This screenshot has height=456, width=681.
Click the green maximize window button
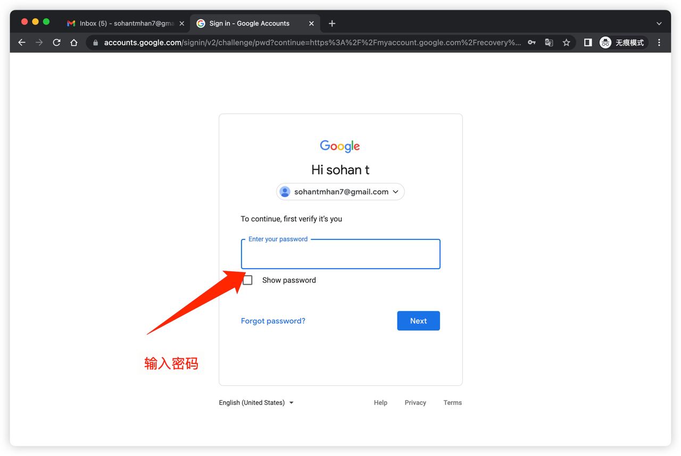tap(46, 22)
